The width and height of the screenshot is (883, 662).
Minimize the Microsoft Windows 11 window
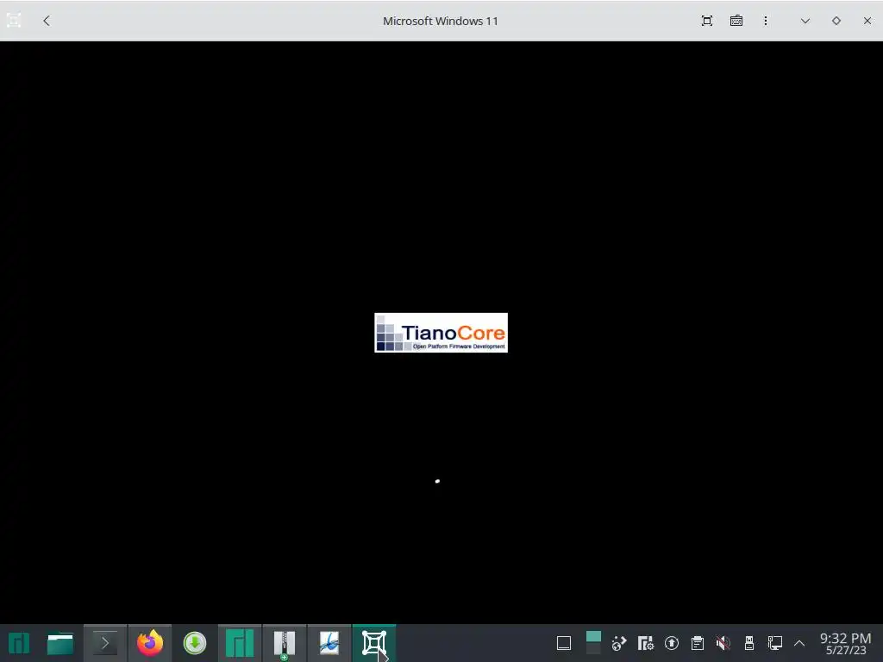(805, 21)
